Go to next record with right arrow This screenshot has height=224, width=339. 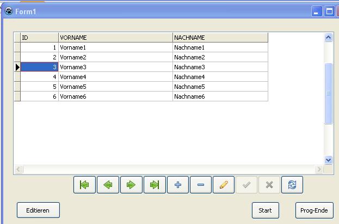[x=131, y=185]
